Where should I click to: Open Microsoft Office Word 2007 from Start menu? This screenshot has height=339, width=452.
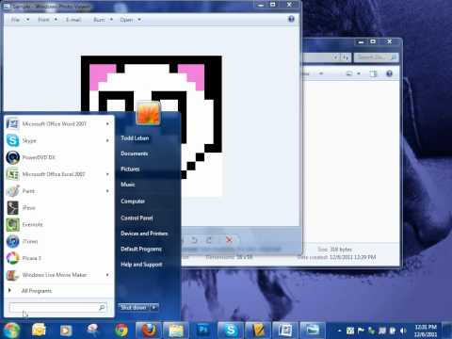(x=58, y=124)
